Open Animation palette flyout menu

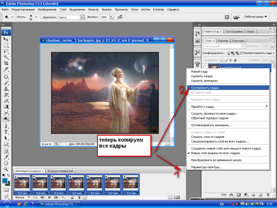(184, 172)
